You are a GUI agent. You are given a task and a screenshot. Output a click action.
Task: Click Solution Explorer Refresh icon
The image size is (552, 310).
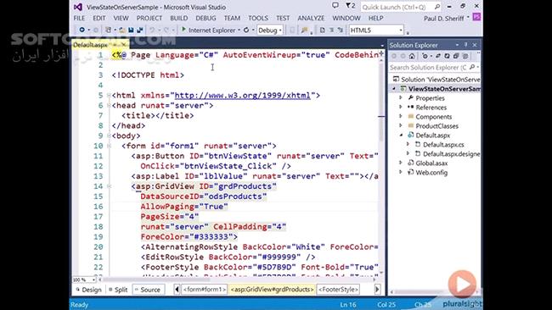click(447, 56)
